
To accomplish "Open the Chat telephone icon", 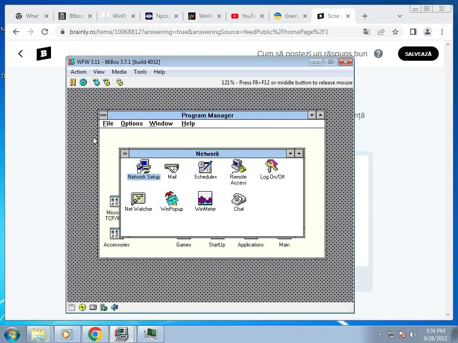I will [239, 202].
